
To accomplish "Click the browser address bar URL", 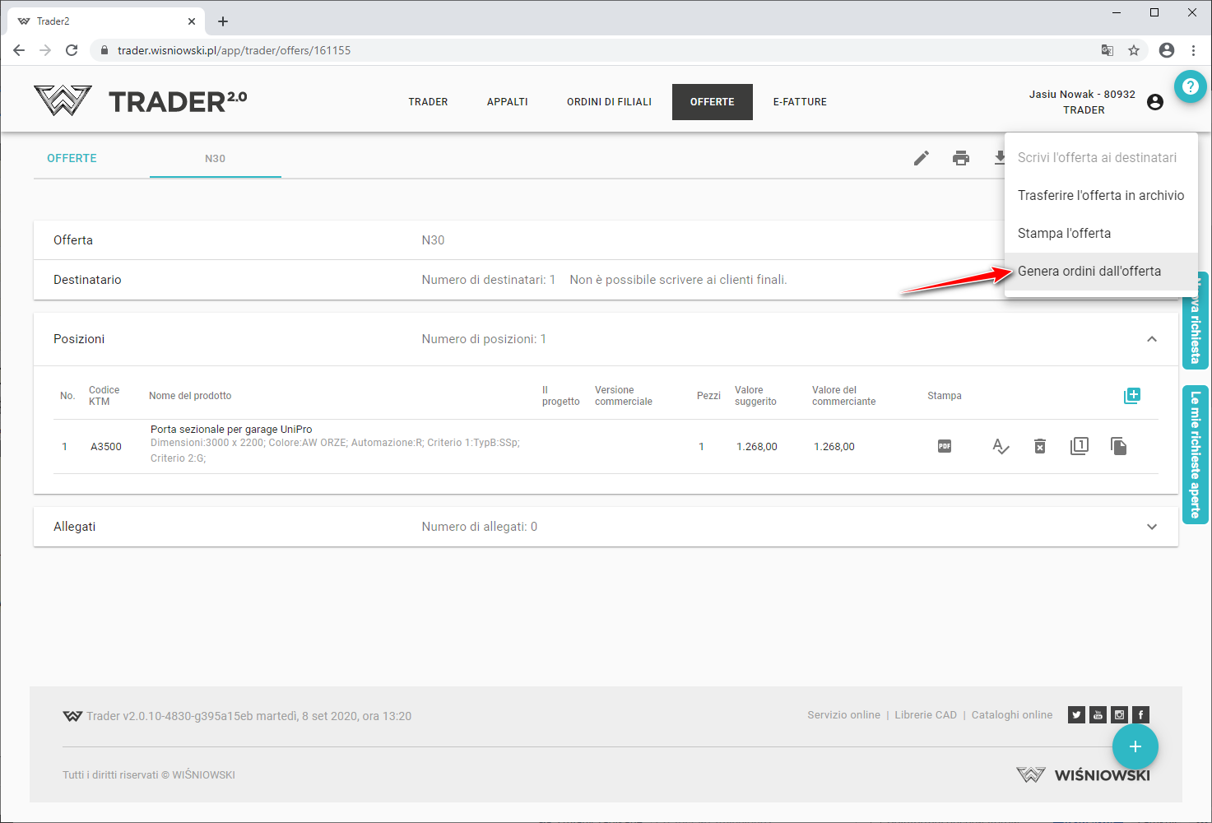I will (x=234, y=50).
